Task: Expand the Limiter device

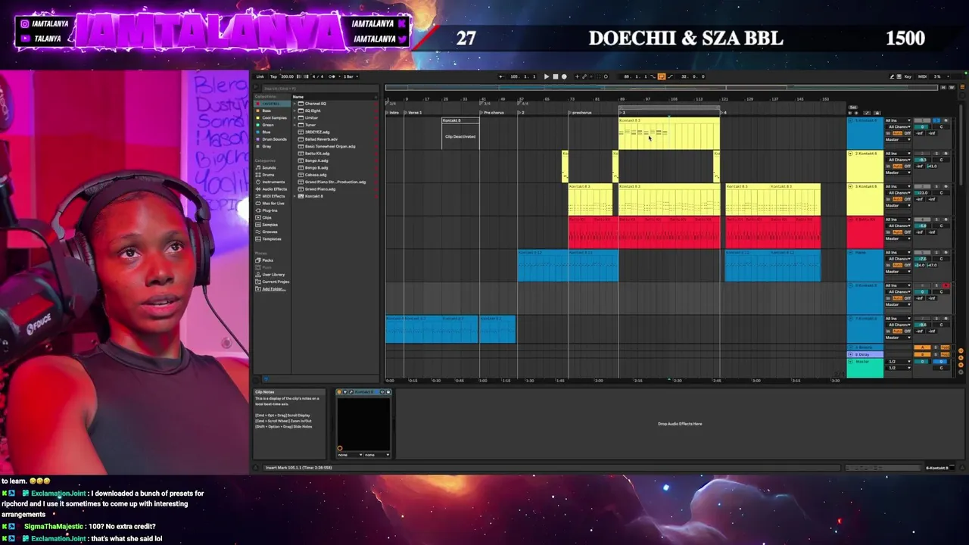Action: [296, 118]
